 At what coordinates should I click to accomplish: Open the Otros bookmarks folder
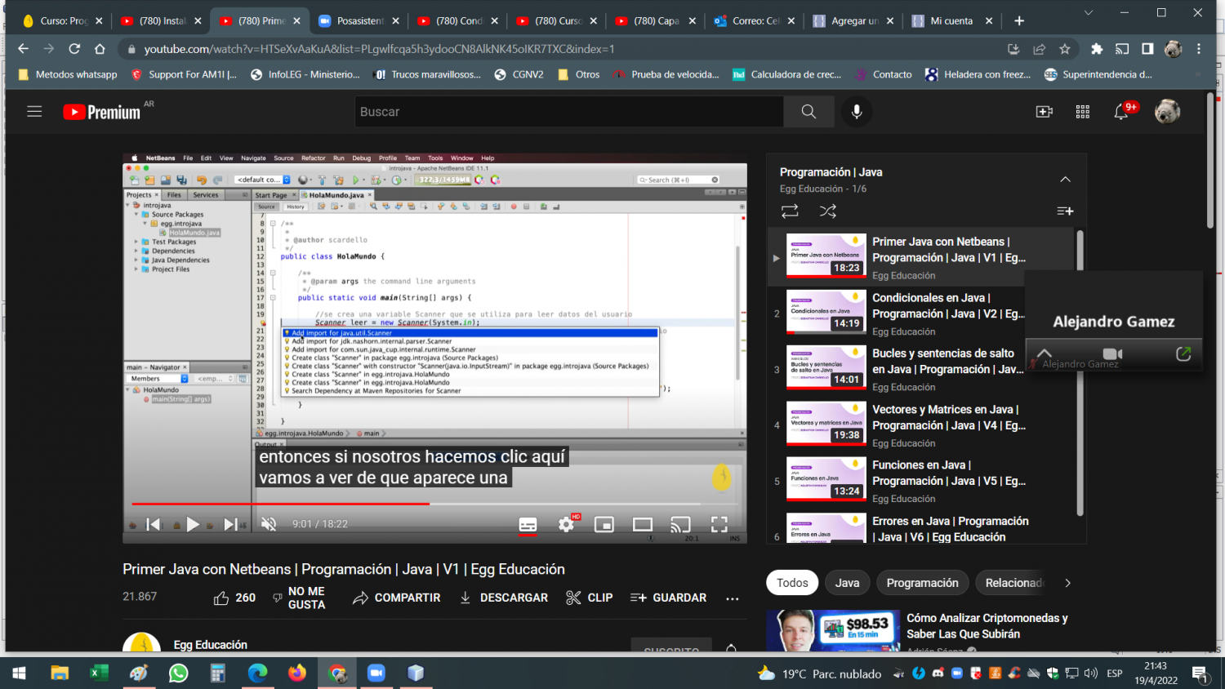pos(579,74)
